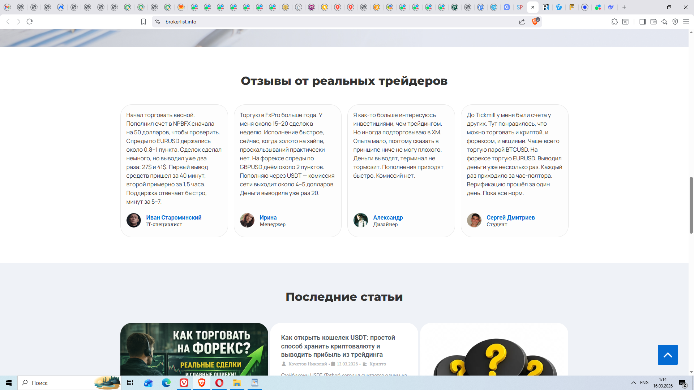The width and height of the screenshot is (694, 390).
Task: Click the page vertical scrollbar thumb
Action: (x=691, y=205)
